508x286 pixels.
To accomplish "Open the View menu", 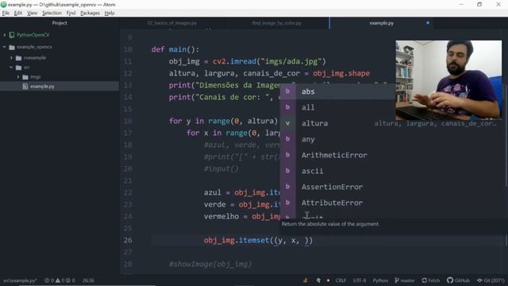I will (32, 13).
